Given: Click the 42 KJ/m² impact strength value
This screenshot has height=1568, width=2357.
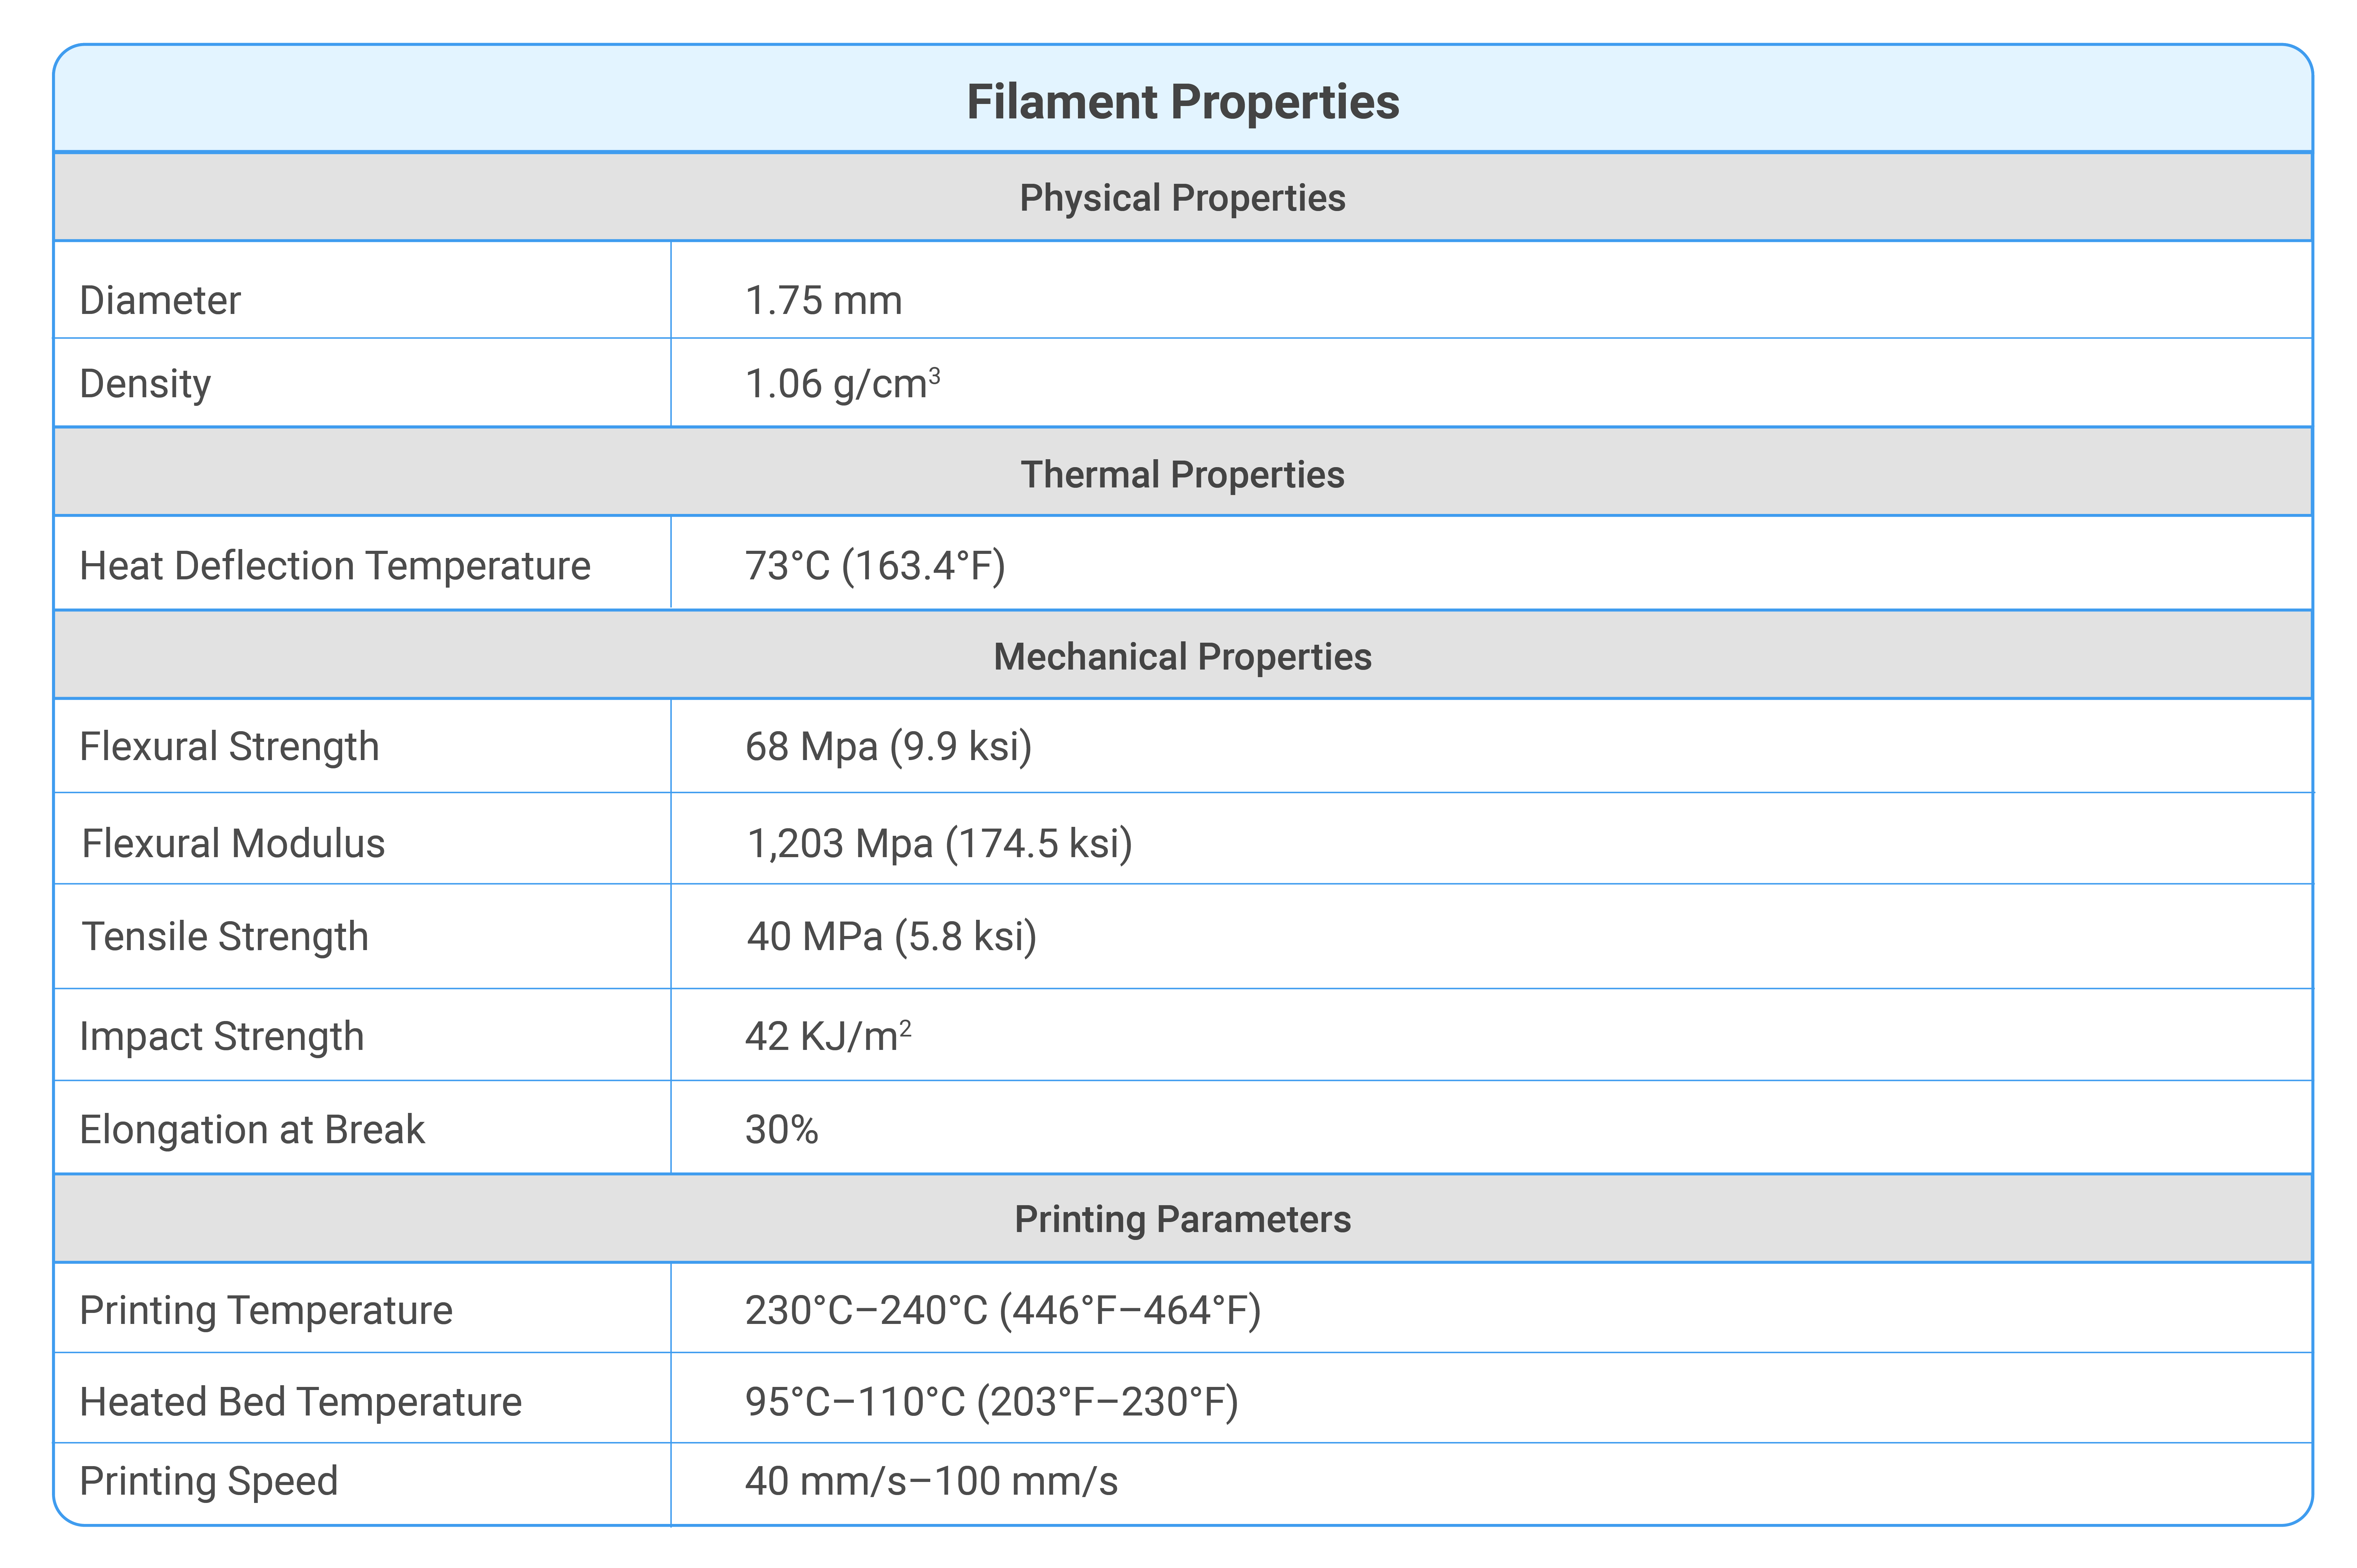Looking at the screenshot, I should [x=828, y=1036].
